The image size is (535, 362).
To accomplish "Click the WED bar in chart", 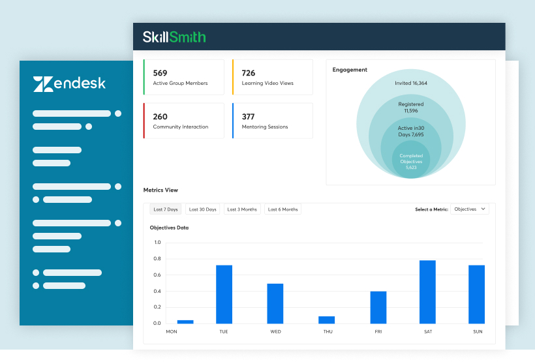I will (275, 303).
